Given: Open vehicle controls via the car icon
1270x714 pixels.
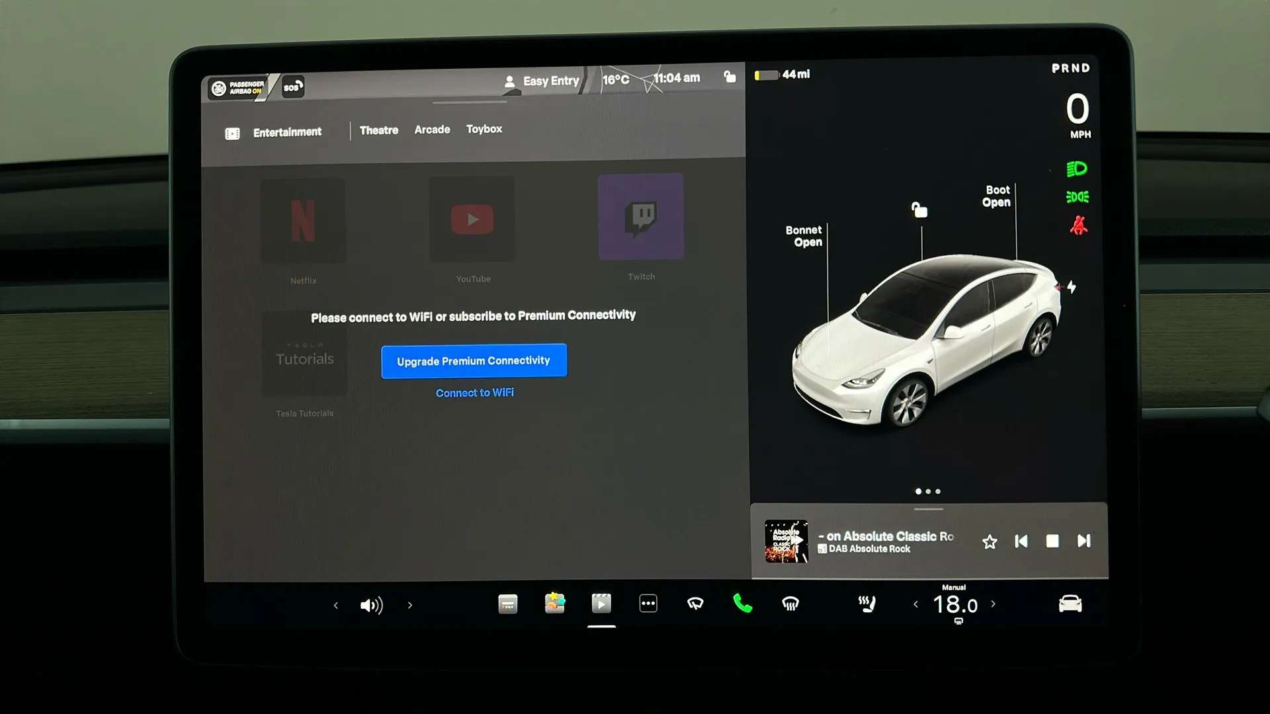Looking at the screenshot, I should point(1070,604).
